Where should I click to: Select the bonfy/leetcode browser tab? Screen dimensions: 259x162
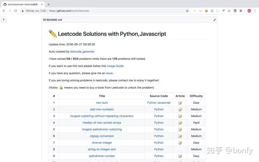pos(23,4)
